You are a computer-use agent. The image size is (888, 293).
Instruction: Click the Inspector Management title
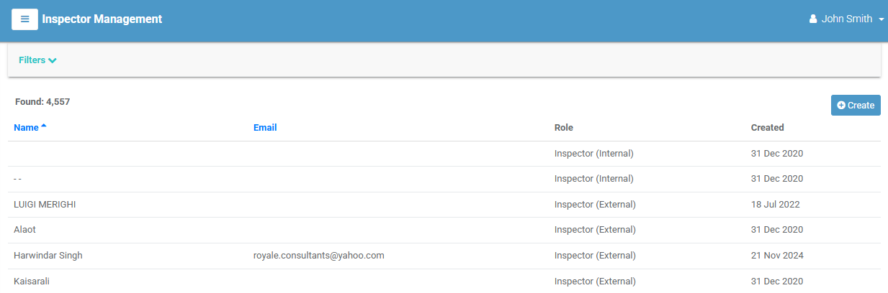coord(102,19)
